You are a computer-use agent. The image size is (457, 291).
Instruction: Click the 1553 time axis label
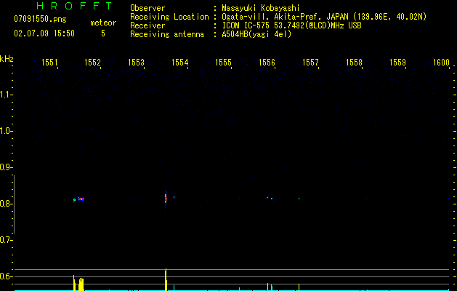point(136,62)
